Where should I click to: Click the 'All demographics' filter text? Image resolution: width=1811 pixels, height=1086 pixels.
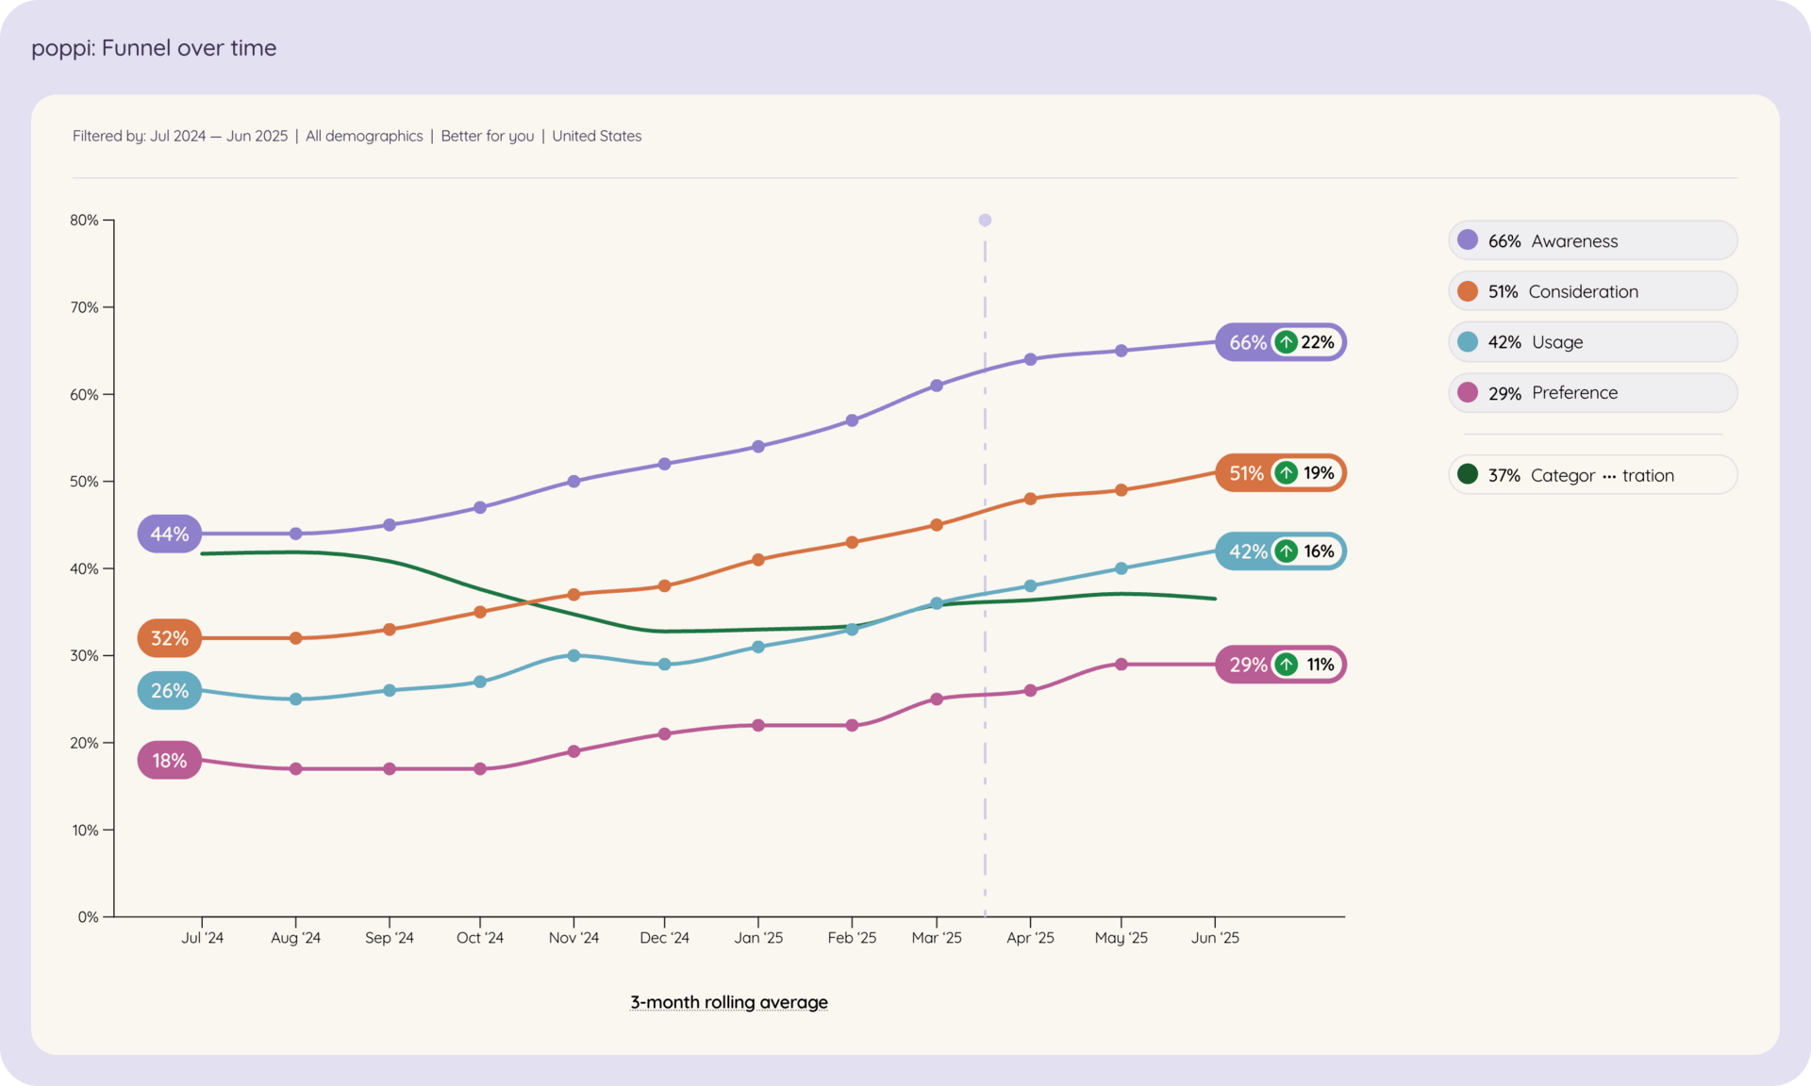pyautogui.click(x=364, y=136)
